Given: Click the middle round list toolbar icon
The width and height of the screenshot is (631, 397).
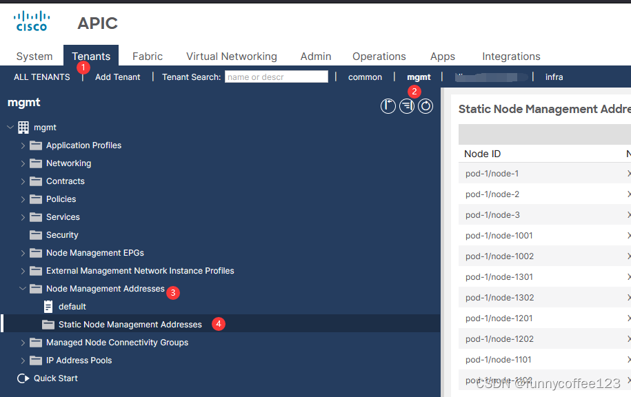Looking at the screenshot, I should tap(407, 106).
